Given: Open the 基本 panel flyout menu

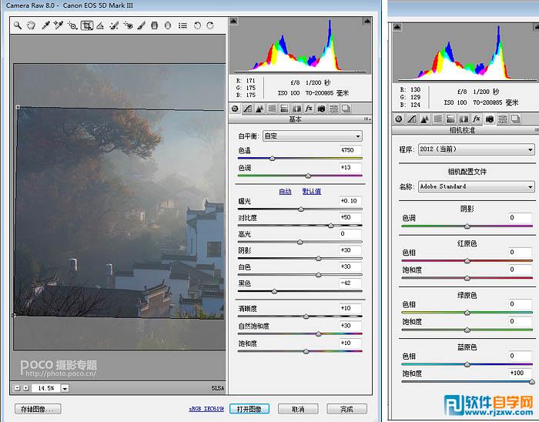Looking at the screenshot, I should 367,119.
